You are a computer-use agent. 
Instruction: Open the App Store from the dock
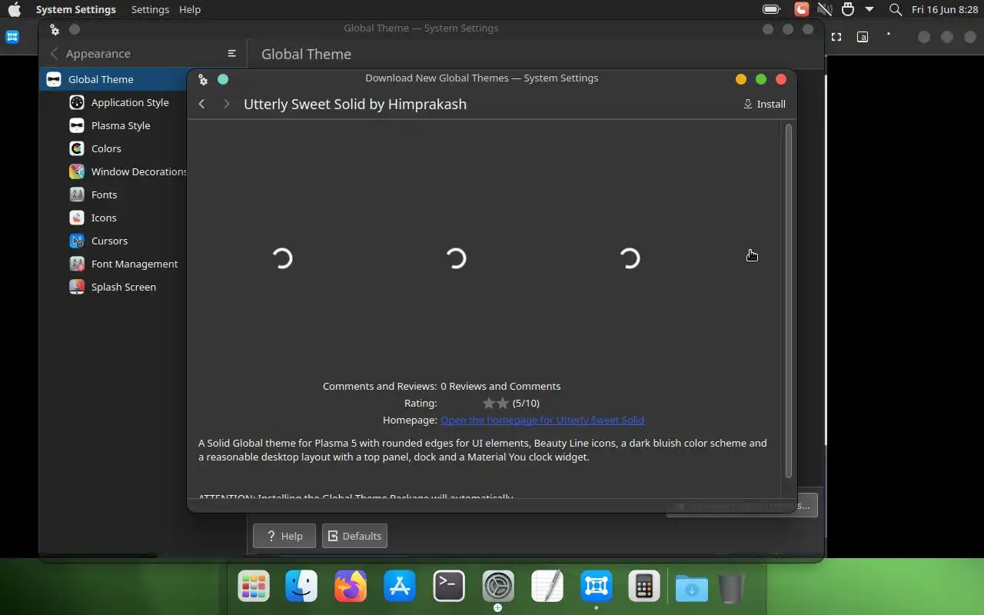pos(400,587)
